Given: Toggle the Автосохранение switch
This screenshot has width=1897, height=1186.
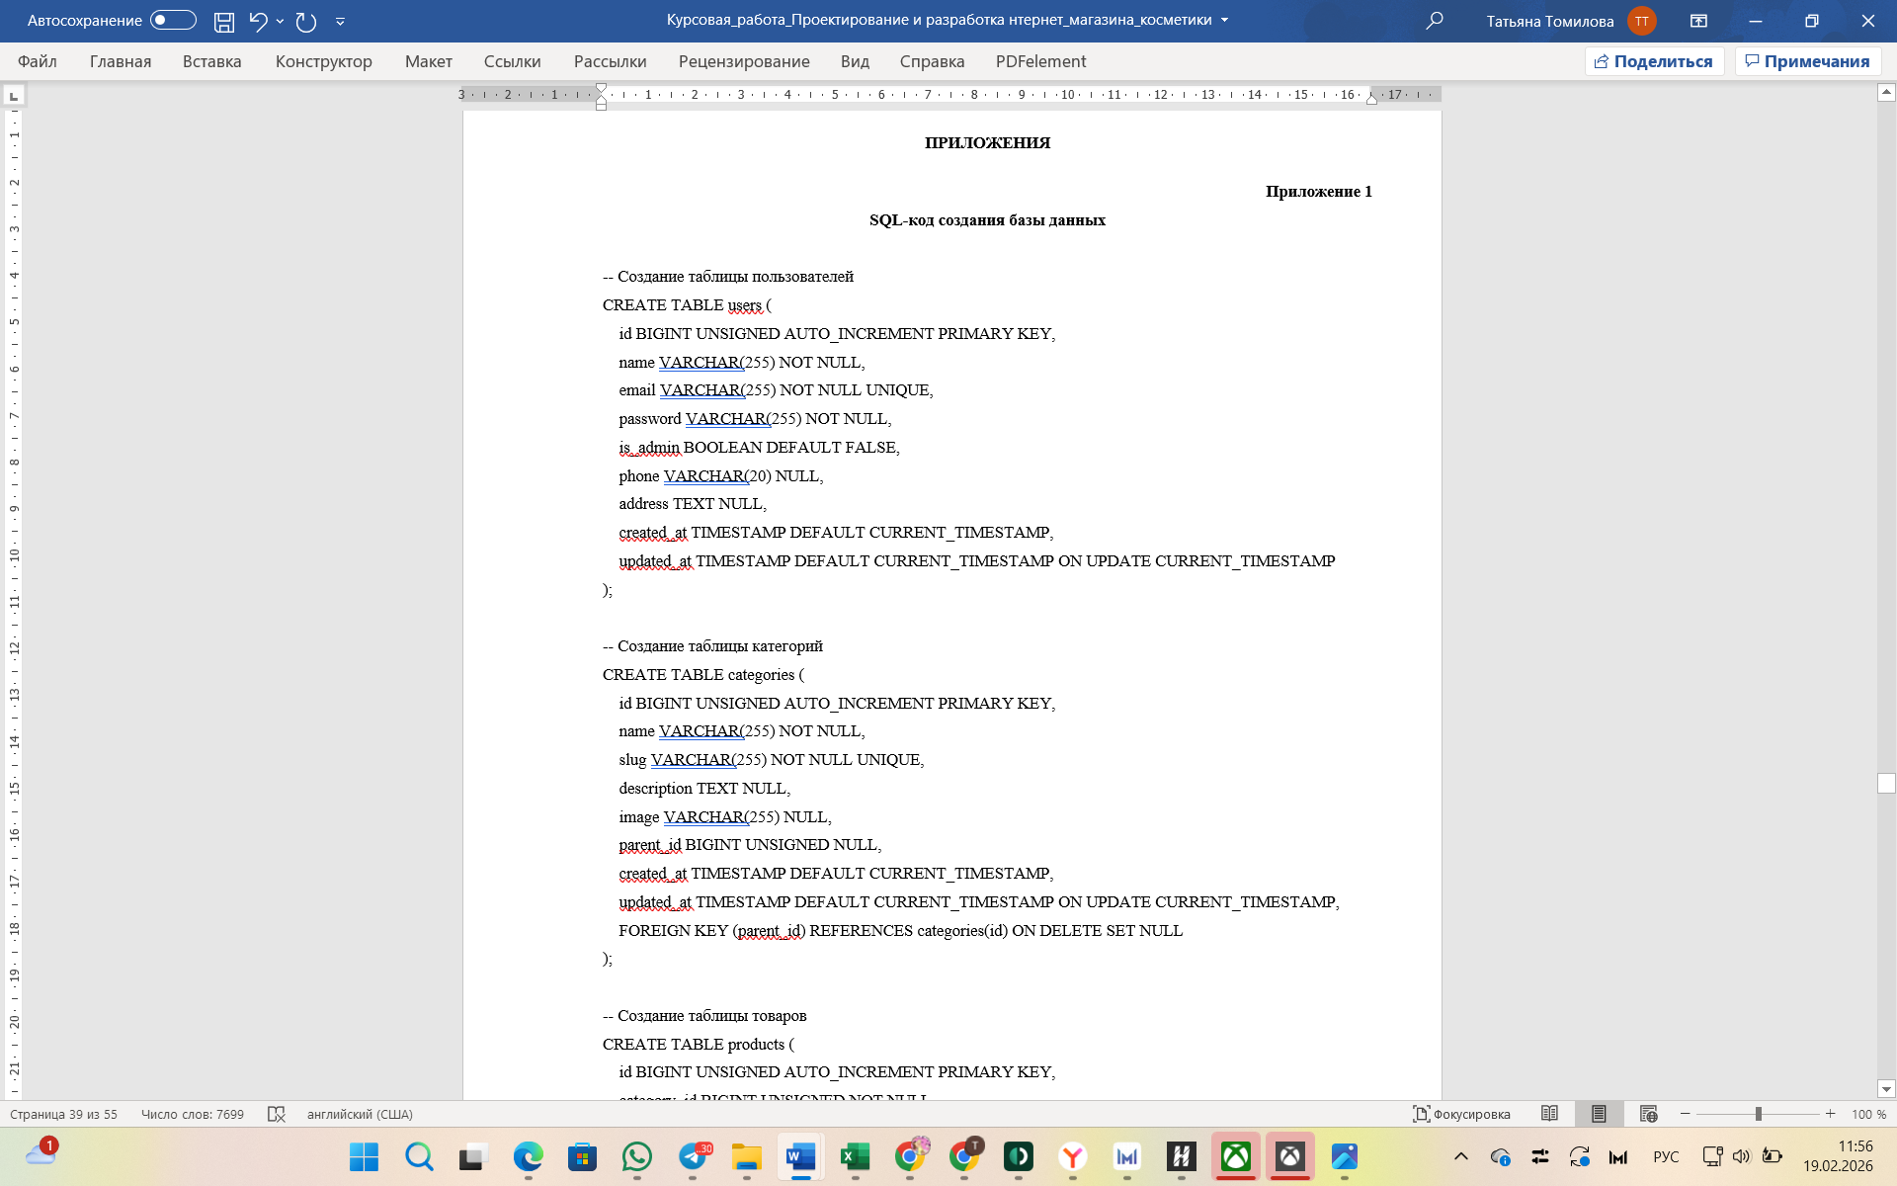Looking at the screenshot, I should tap(173, 21).
